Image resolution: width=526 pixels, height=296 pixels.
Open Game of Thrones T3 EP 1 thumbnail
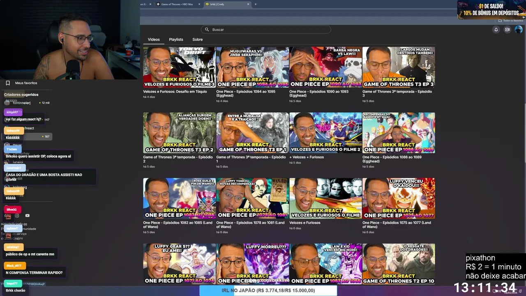click(252, 133)
